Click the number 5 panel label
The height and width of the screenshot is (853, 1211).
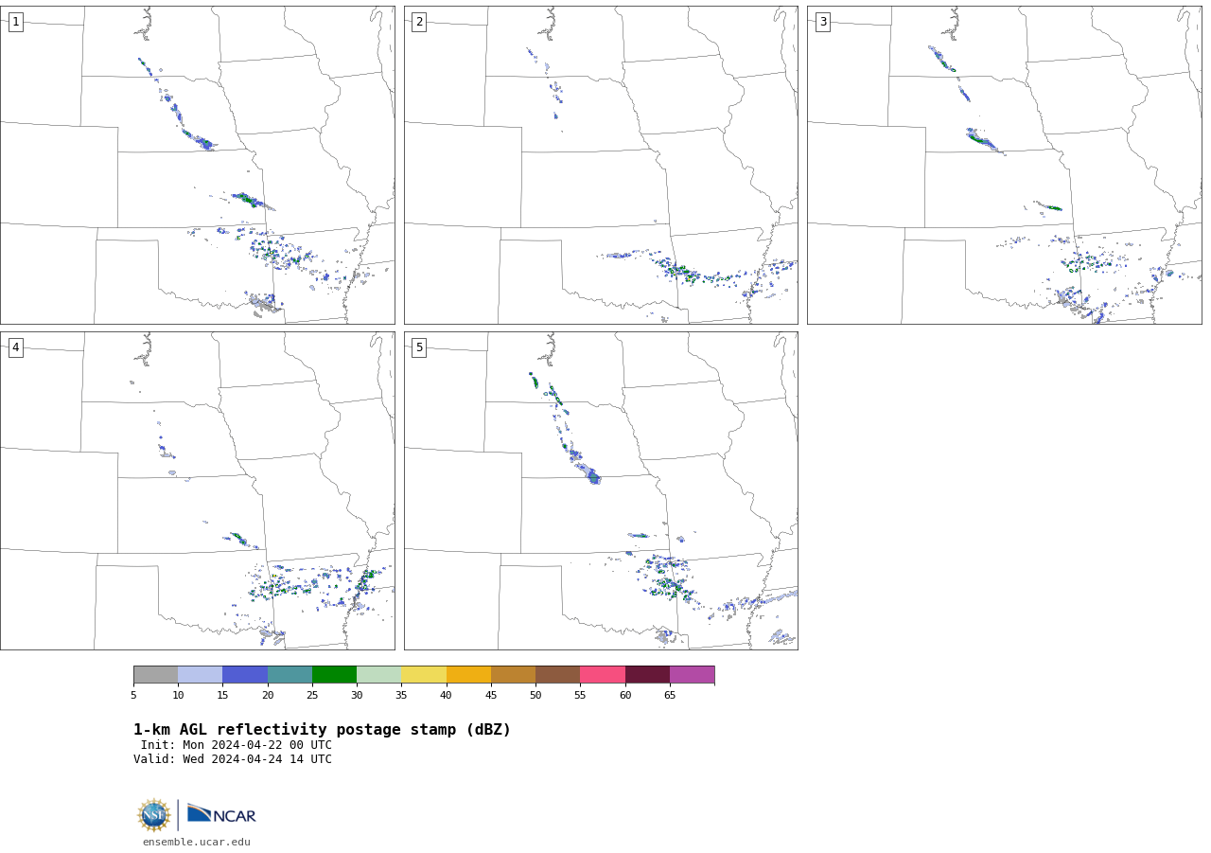coord(419,347)
